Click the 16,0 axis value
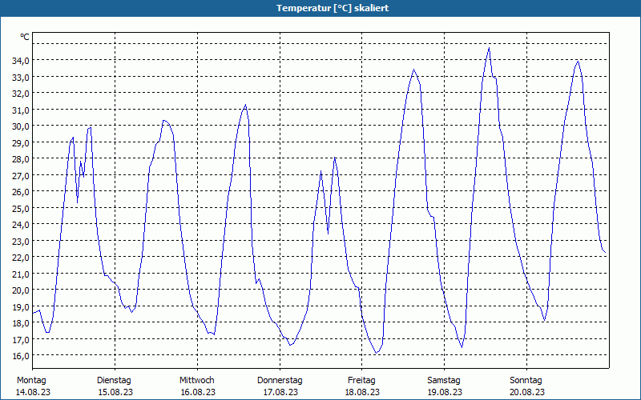 point(21,355)
